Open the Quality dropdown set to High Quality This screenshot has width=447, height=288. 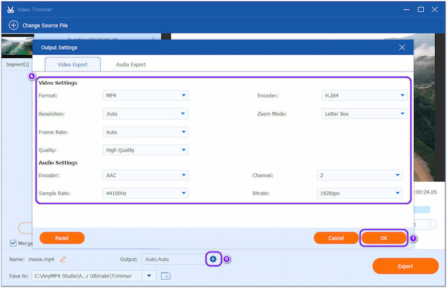[145, 150]
